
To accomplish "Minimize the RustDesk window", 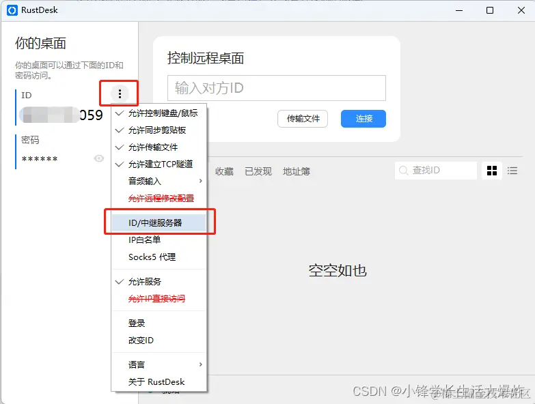I will [x=459, y=10].
